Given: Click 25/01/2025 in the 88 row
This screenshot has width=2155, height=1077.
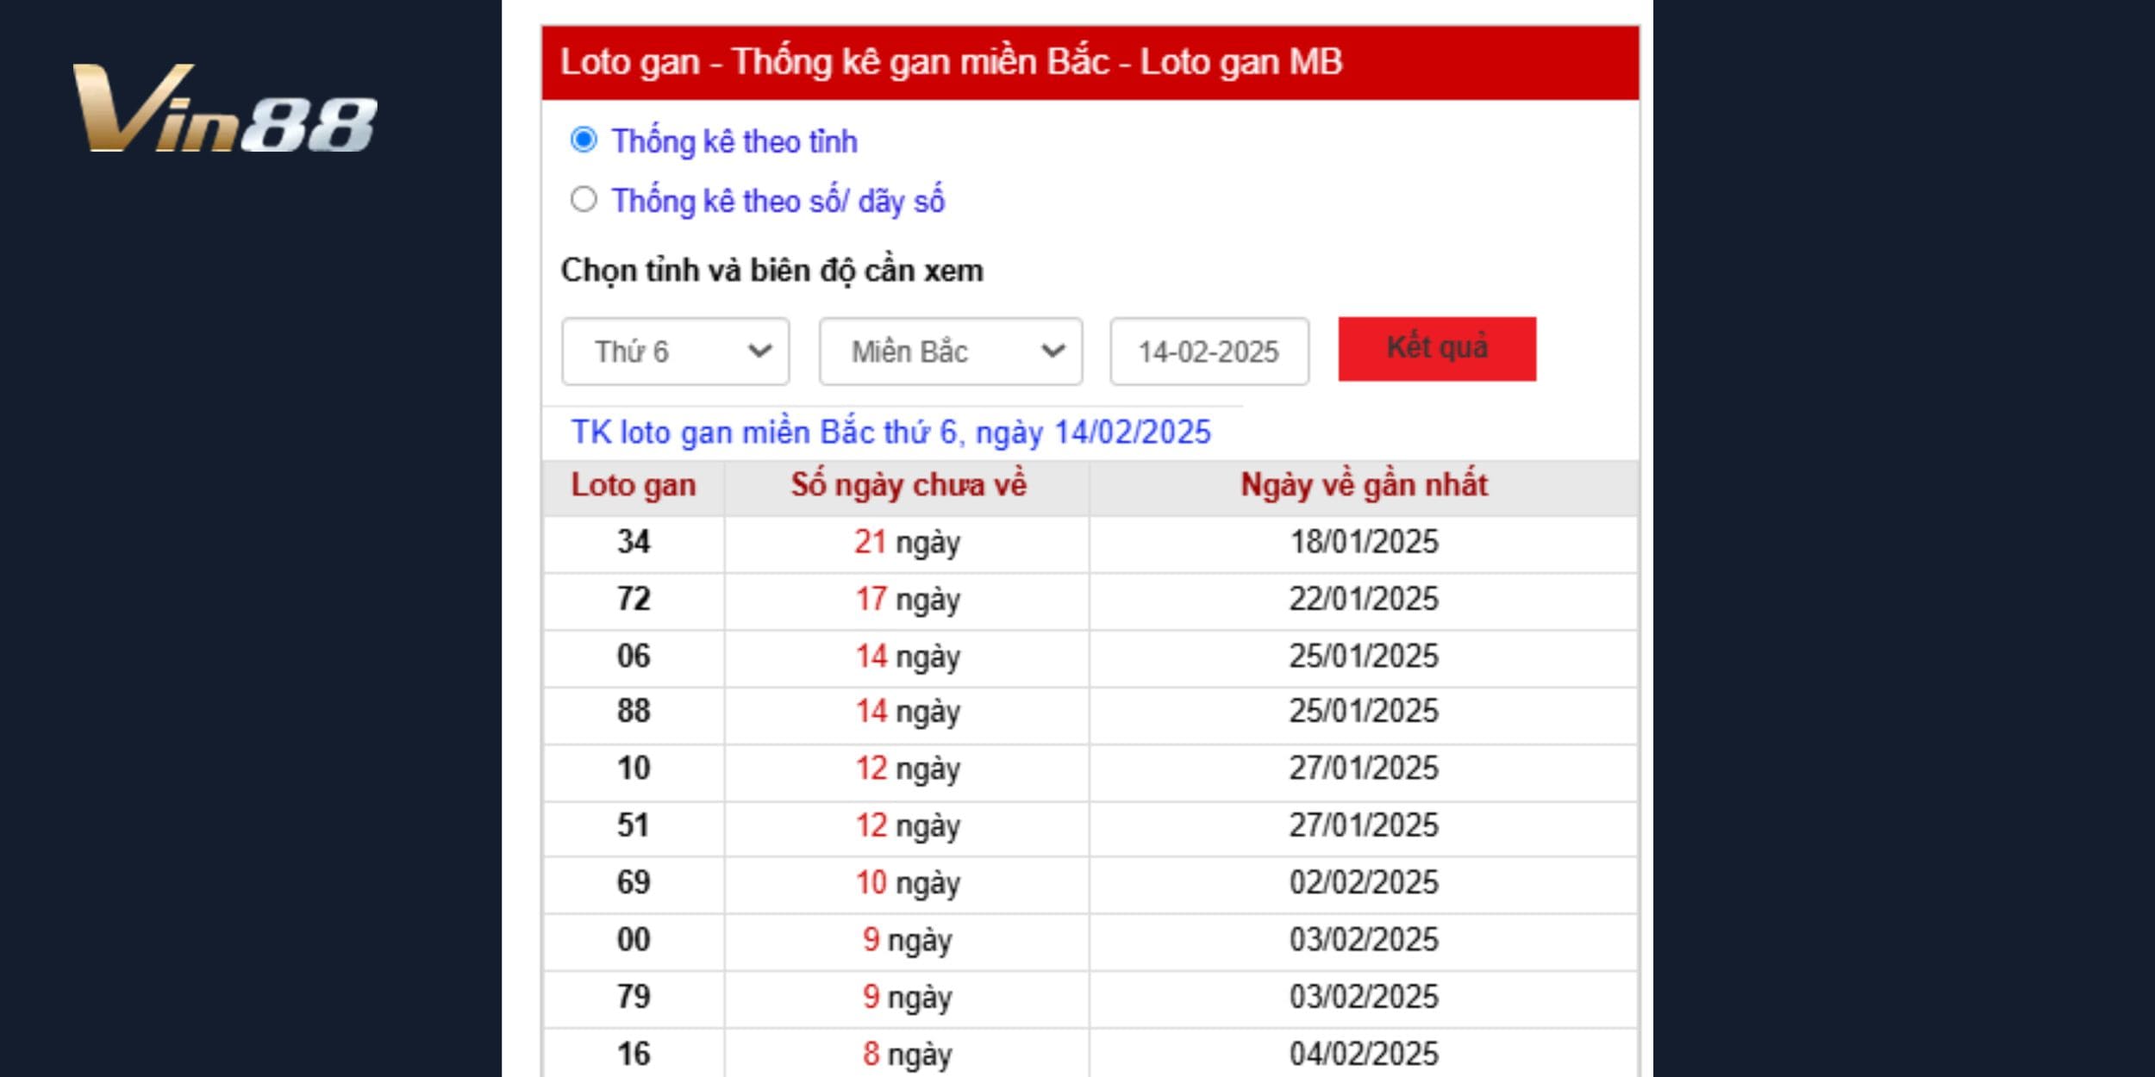Looking at the screenshot, I should click(1365, 712).
